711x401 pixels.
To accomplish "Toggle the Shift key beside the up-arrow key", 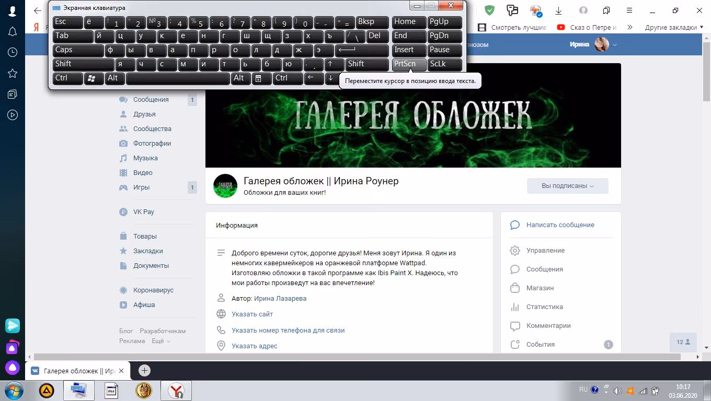I will pos(367,64).
